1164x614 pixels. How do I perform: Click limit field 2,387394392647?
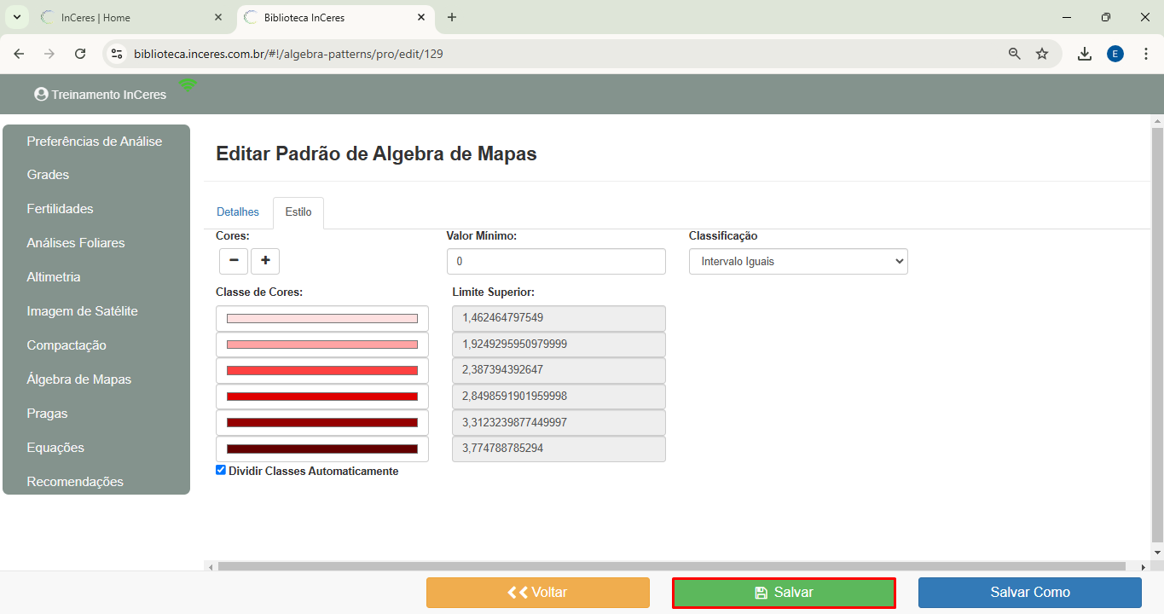click(559, 370)
